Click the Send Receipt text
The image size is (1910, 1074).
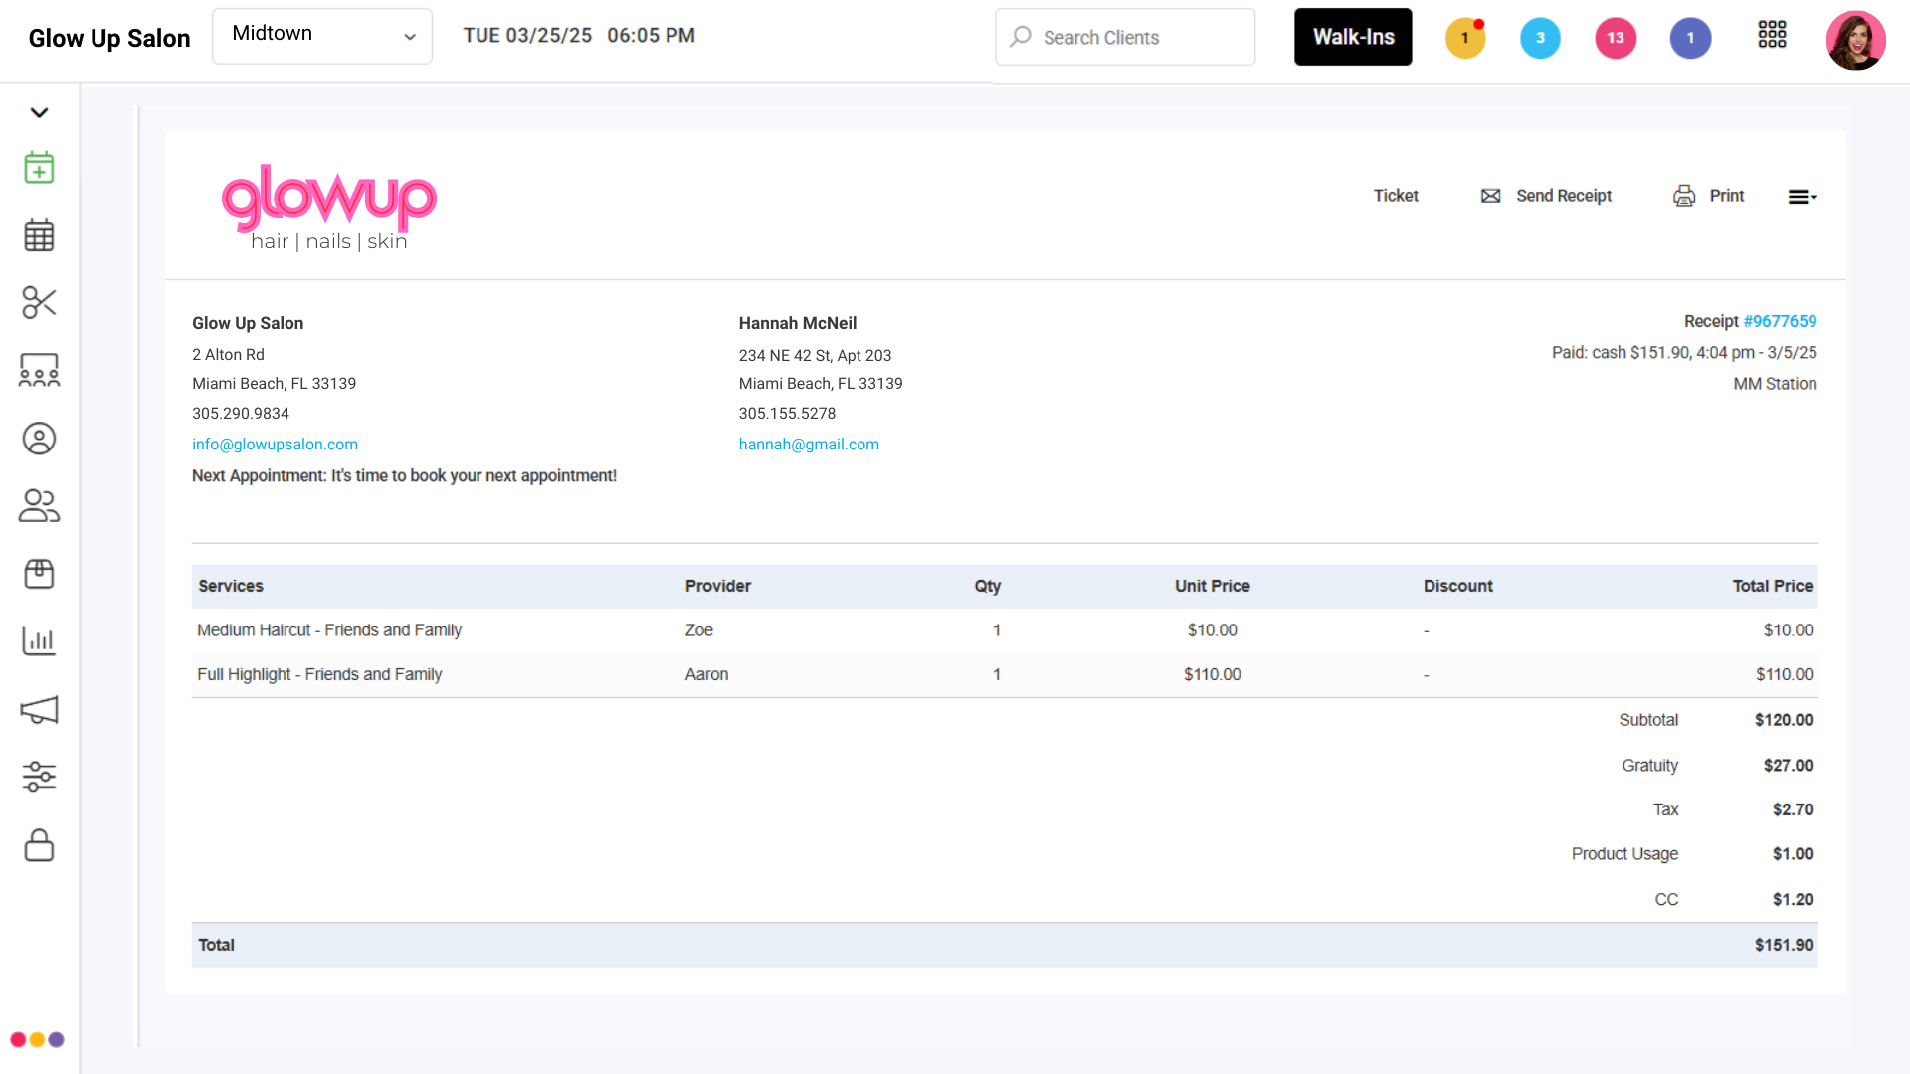coord(1564,196)
